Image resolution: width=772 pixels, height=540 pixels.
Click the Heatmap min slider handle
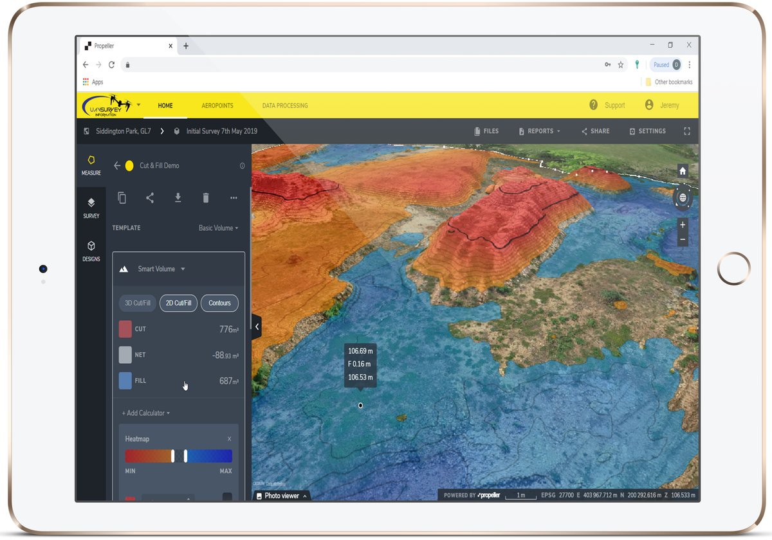click(x=172, y=456)
